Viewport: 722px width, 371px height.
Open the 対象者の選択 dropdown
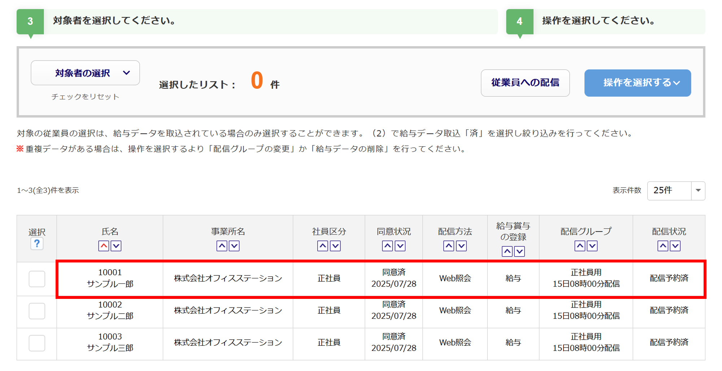click(x=85, y=73)
